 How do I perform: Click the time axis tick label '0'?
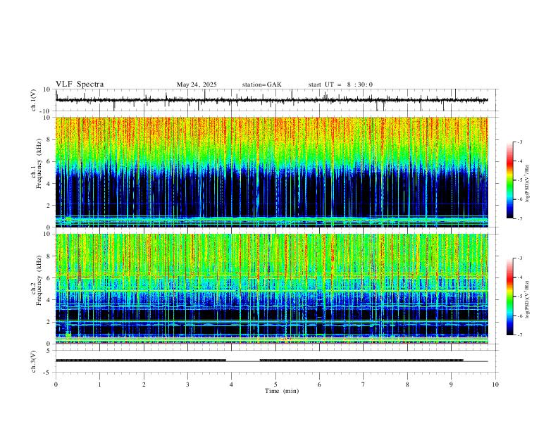[x=56, y=385]
